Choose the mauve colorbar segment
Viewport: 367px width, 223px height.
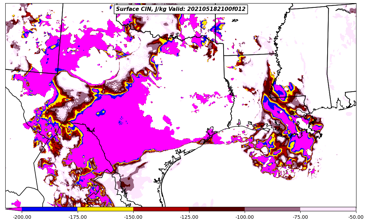pyautogui.click(x=272, y=209)
